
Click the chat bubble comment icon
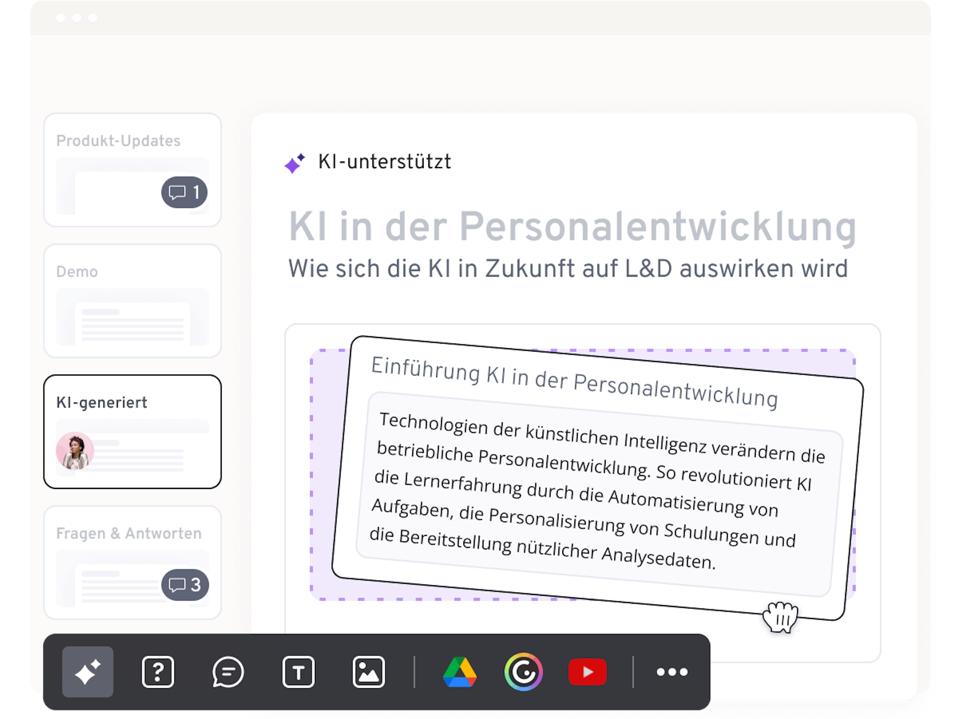click(228, 671)
